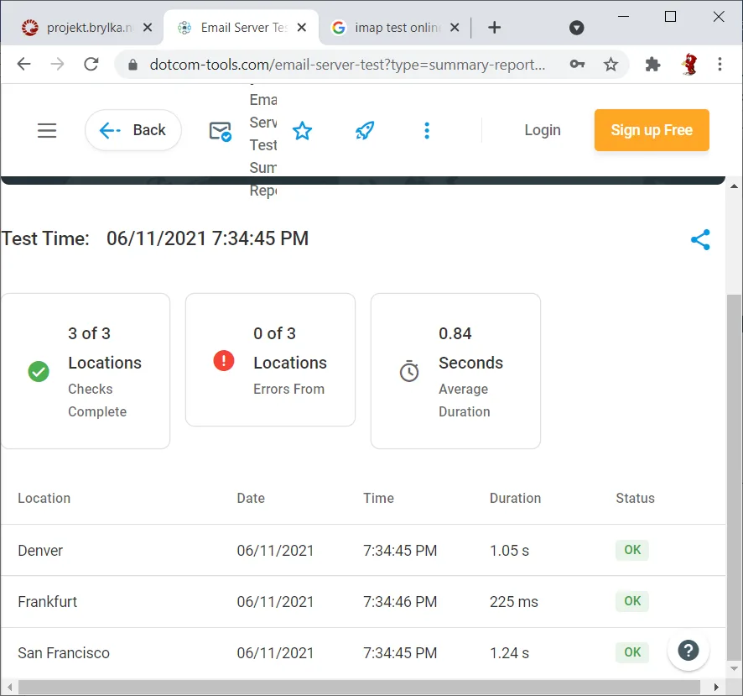Click the green checkmark checks complete icon
743x696 pixels.
[39, 371]
